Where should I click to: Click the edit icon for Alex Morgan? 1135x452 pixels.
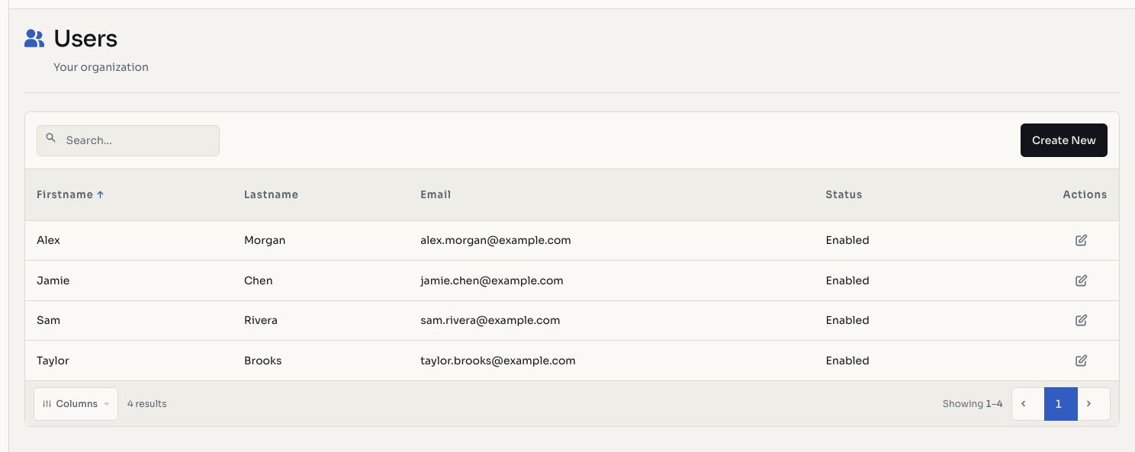(x=1081, y=240)
